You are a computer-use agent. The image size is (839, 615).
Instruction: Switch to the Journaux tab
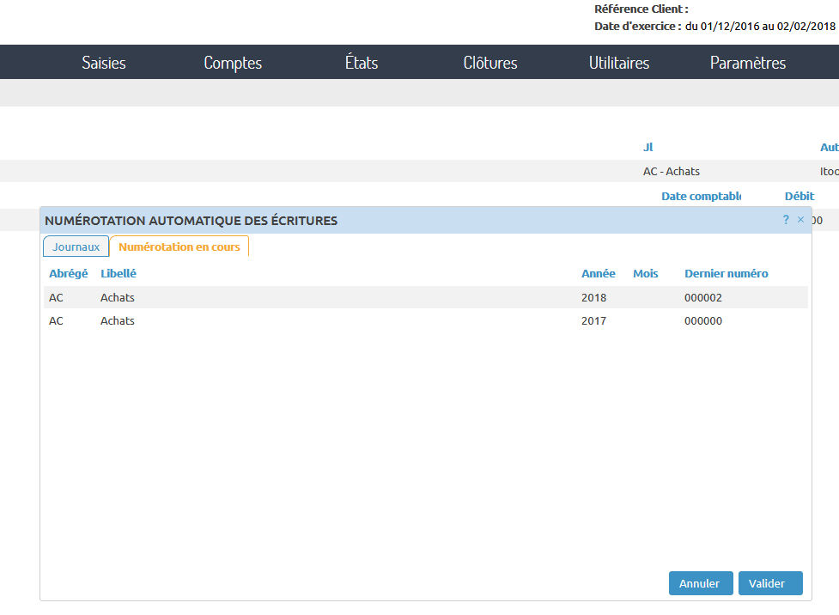pos(76,247)
